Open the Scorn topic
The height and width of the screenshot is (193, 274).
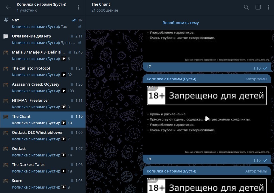point(43,184)
